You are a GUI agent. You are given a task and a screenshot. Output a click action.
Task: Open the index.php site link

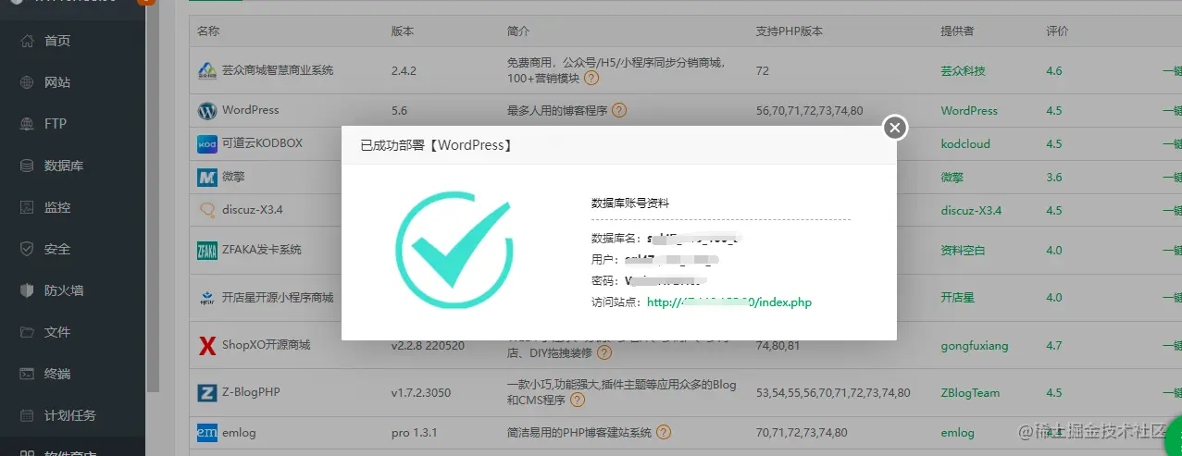[x=729, y=302]
